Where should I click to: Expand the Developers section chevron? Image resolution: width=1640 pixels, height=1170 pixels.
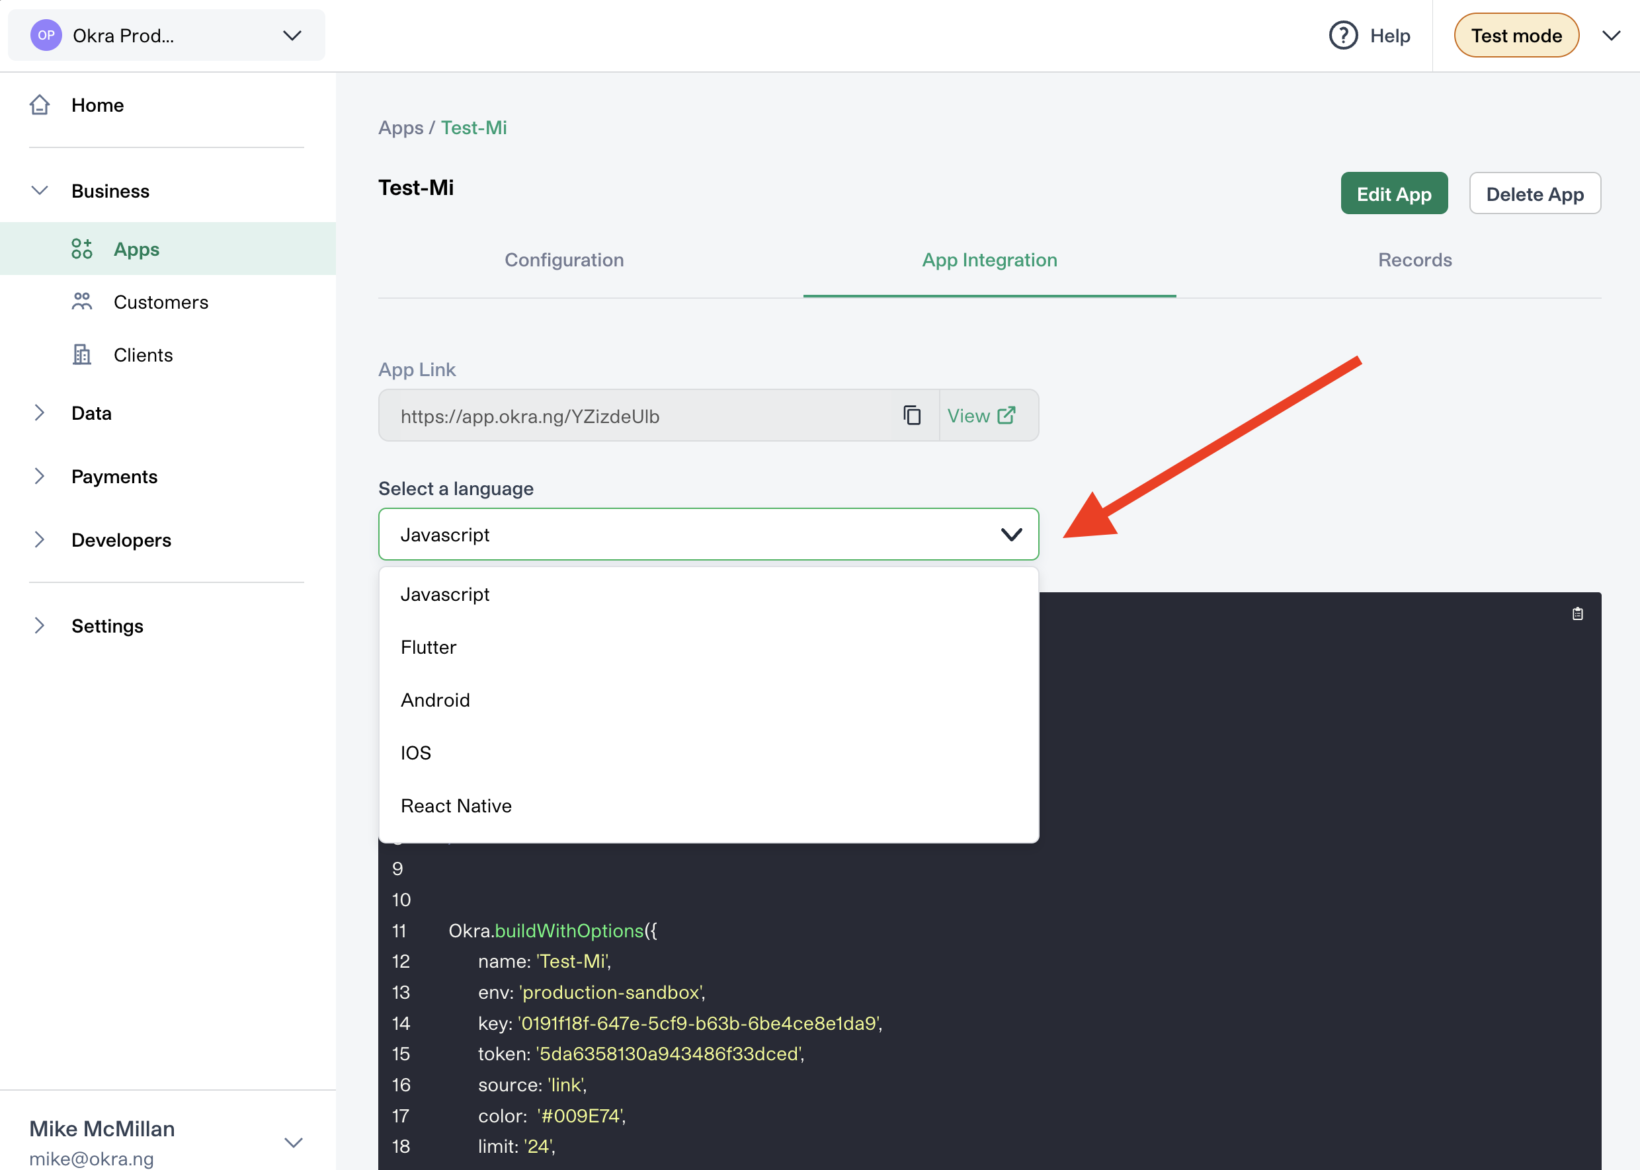[x=40, y=539]
